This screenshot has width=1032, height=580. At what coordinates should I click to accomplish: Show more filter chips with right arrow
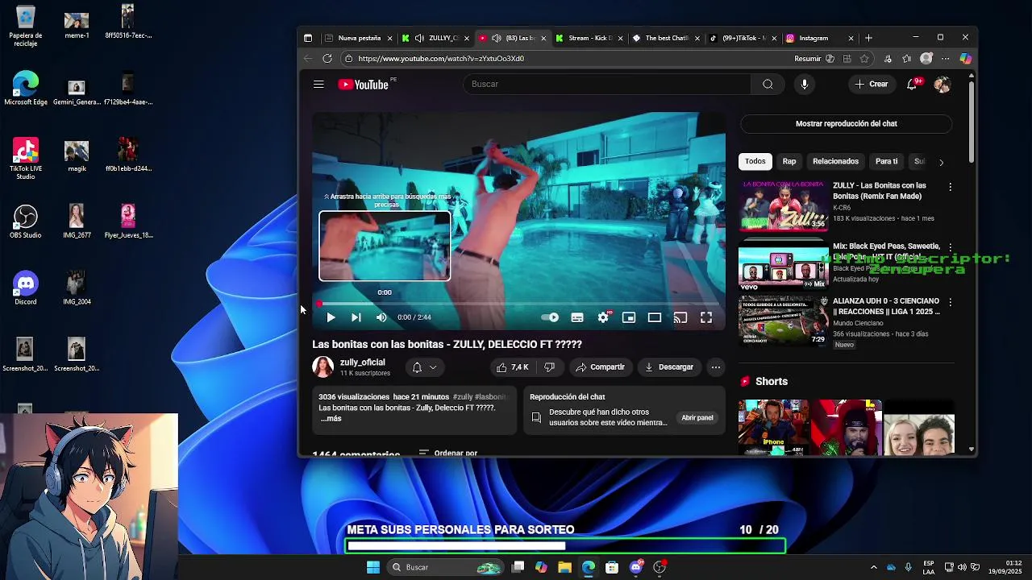(x=941, y=162)
